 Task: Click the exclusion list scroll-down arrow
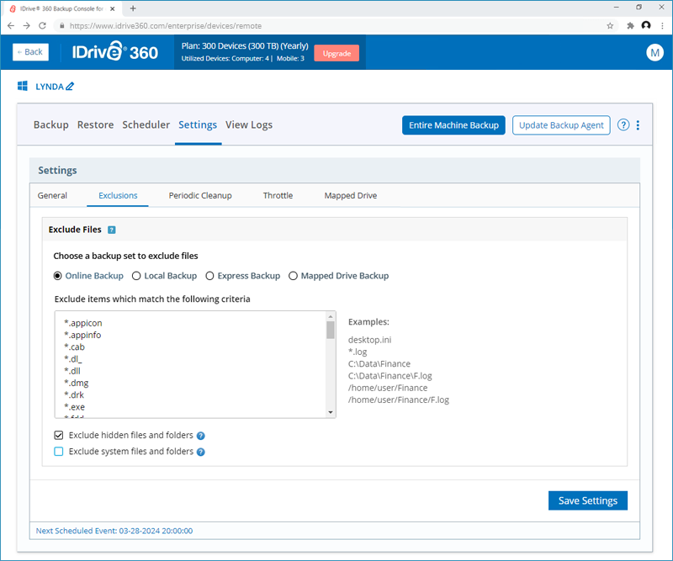coord(330,412)
